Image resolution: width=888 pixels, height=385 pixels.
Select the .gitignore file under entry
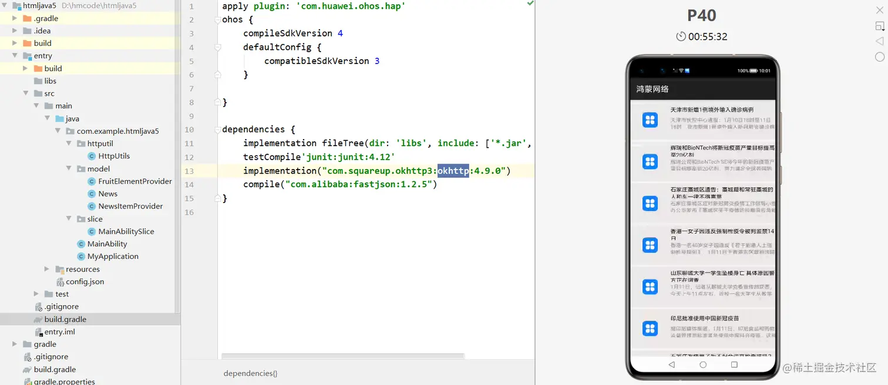coord(62,306)
